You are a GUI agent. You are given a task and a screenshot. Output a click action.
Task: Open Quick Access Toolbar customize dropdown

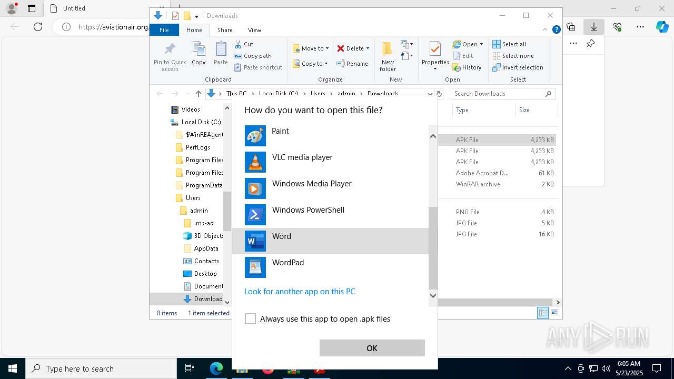[x=196, y=16]
